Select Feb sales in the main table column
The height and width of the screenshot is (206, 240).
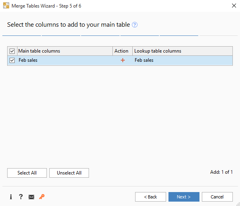coord(28,60)
